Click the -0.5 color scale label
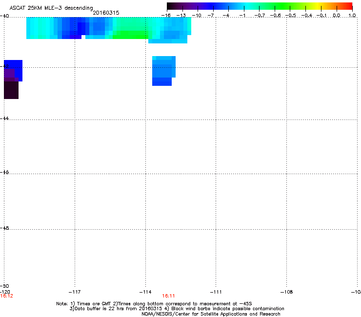Screen dimensions: 361x317 290,16
